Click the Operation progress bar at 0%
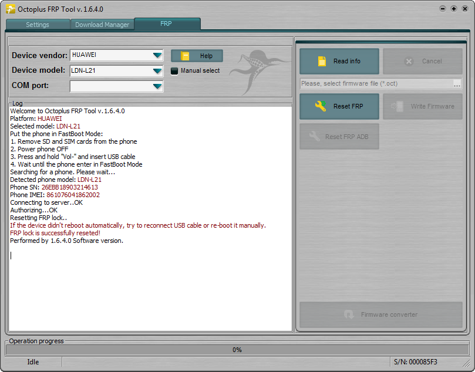Viewport: 475px width, 372px height. pos(237,350)
